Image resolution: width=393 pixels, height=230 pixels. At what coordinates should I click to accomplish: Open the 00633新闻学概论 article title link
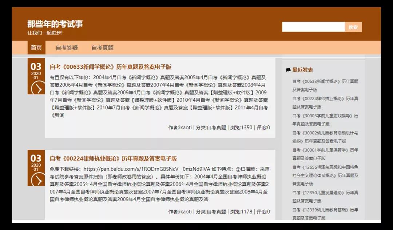pyautogui.click(x=111, y=67)
